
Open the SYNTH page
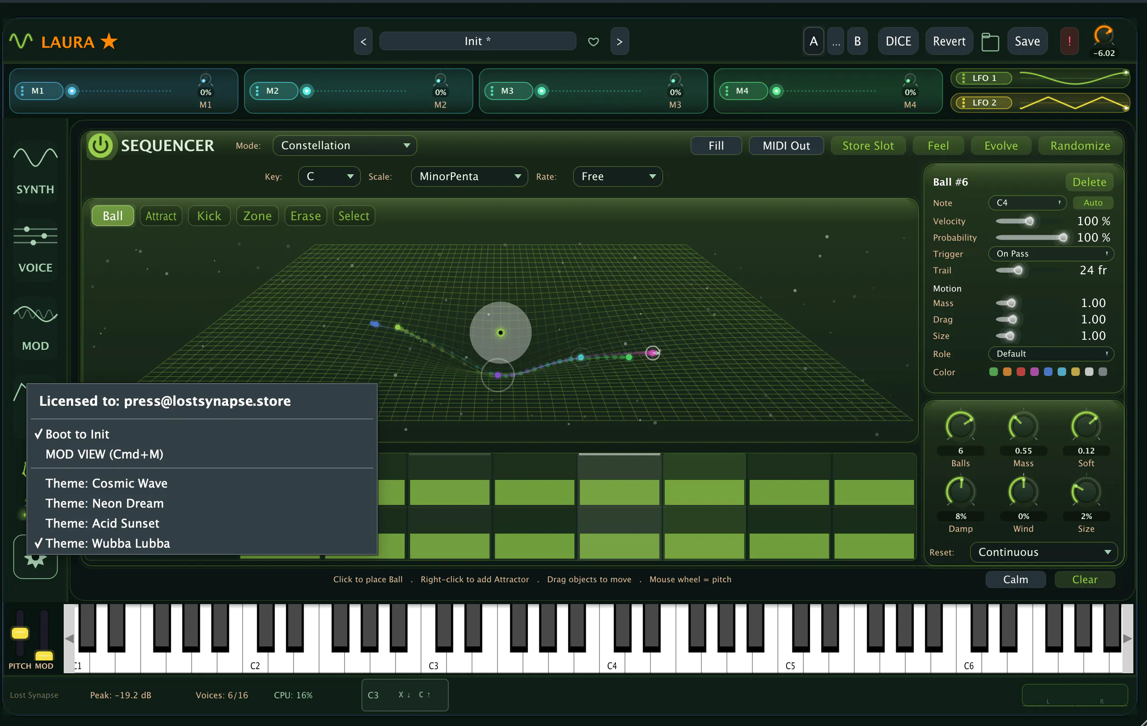point(35,171)
